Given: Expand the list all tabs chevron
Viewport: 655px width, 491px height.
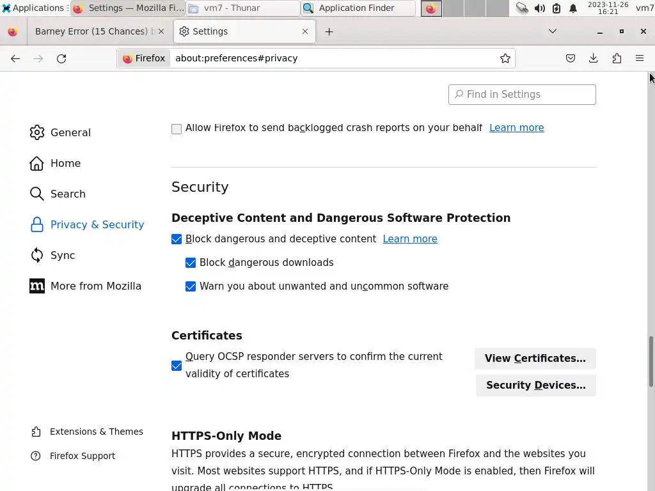Looking at the screenshot, I should [553, 31].
